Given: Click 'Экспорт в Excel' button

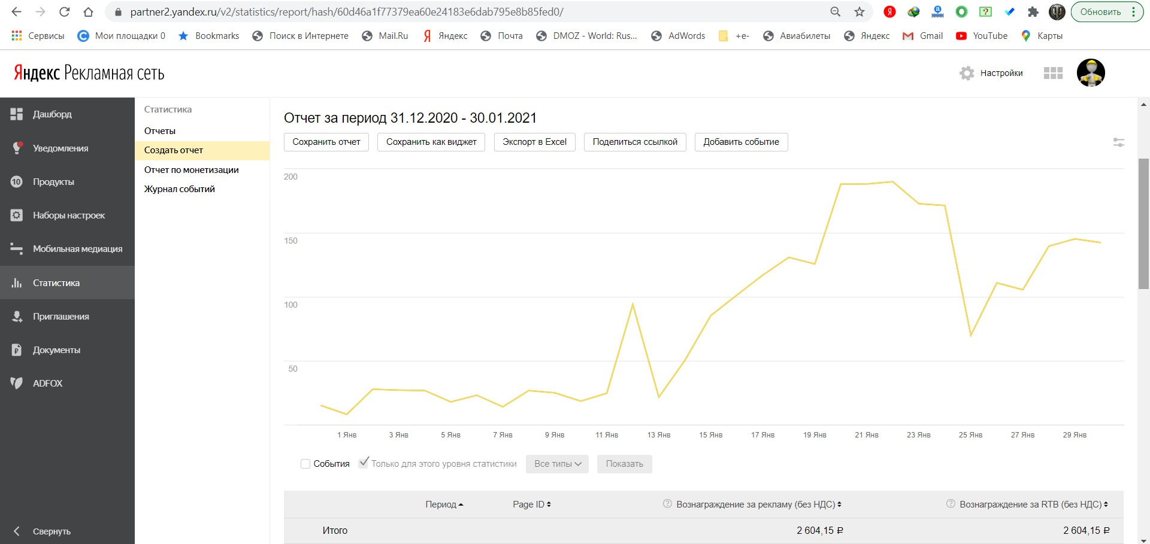Looking at the screenshot, I should 535,142.
